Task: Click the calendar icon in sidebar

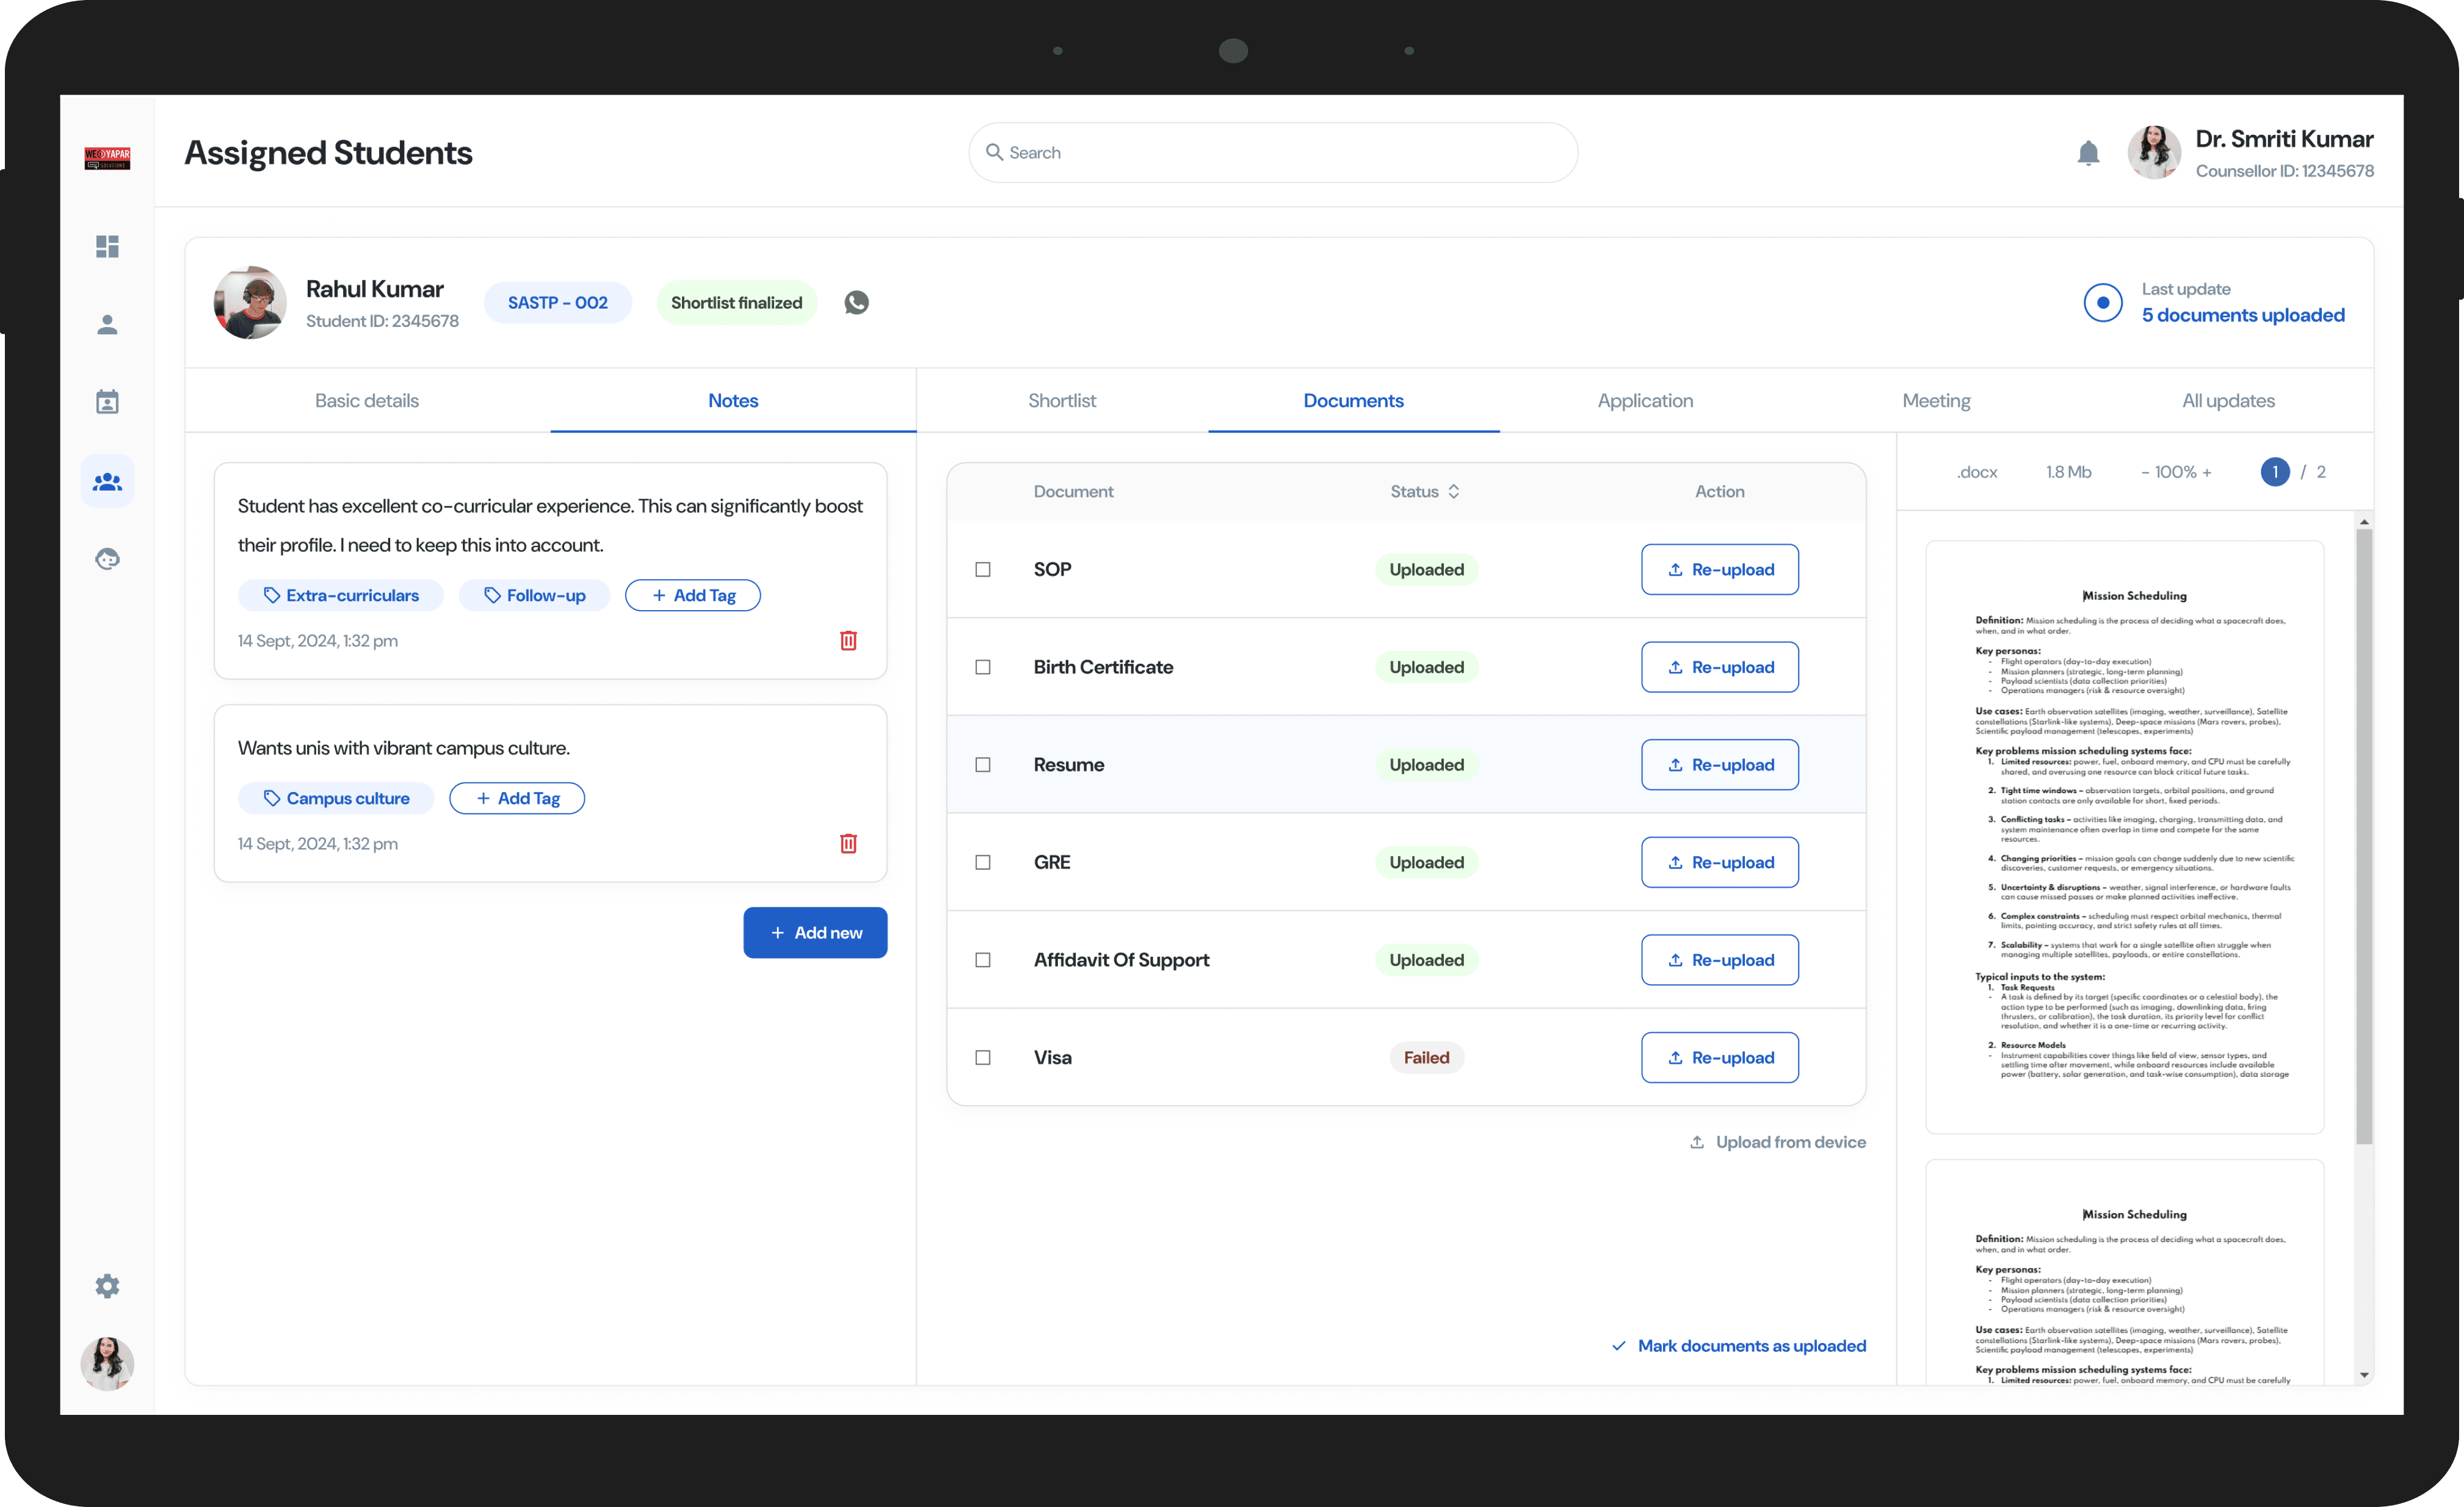Action: (x=107, y=401)
